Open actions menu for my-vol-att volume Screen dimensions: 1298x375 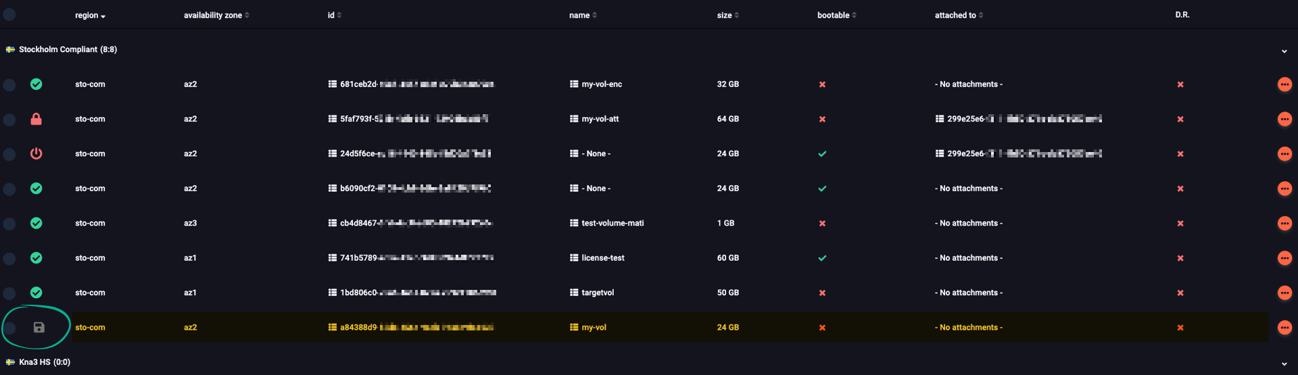(1284, 119)
